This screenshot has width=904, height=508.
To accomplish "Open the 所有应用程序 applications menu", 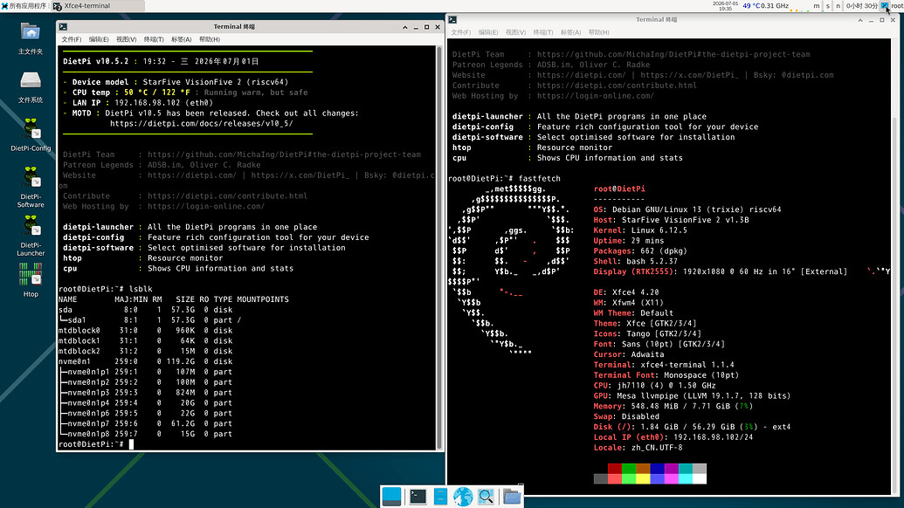I will 24,6.
